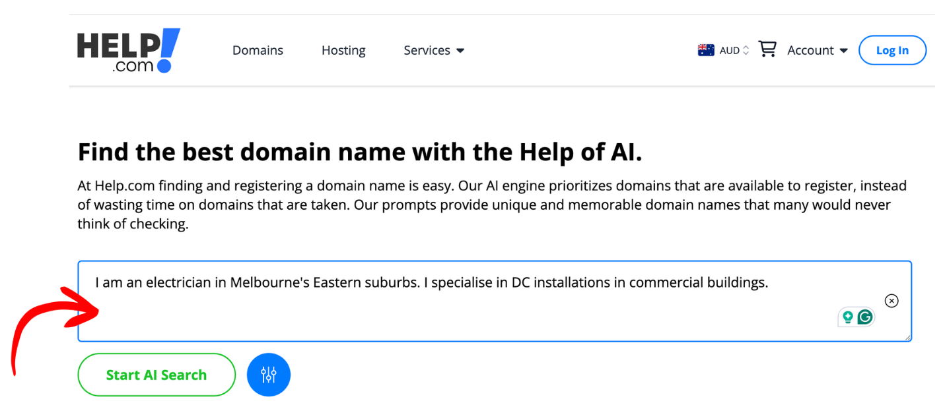
Task: Click the Help.com logo
Action: (x=128, y=50)
